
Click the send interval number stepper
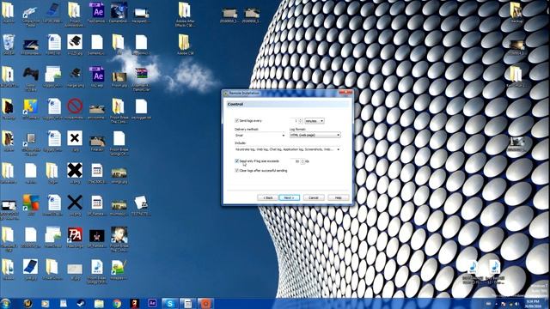(x=301, y=121)
